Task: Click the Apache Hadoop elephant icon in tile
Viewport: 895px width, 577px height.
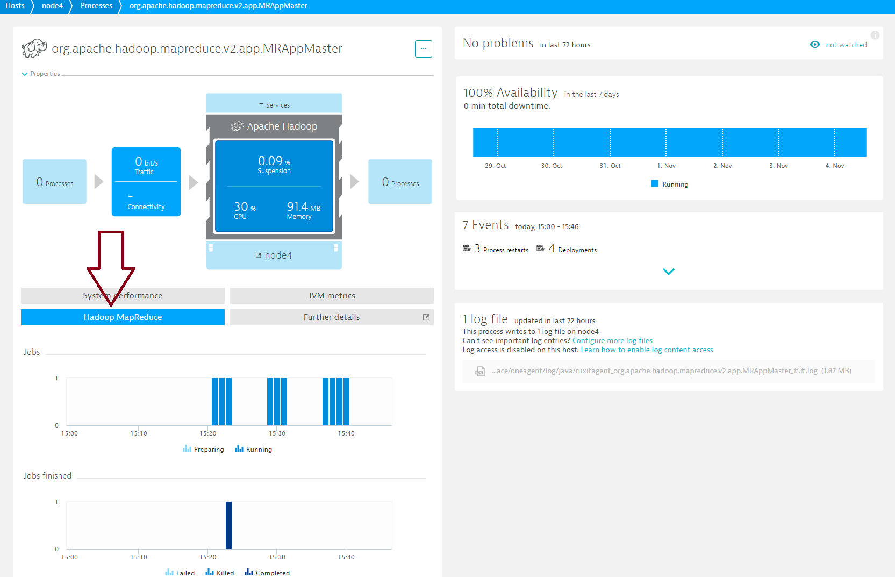Action: point(237,126)
